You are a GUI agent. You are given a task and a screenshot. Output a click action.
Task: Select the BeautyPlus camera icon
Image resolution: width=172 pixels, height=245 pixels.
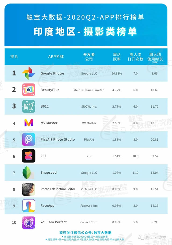coord(28,90)
